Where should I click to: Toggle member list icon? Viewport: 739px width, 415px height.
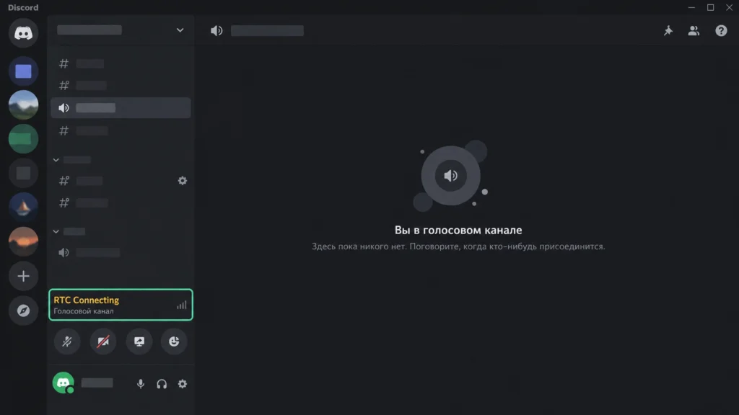point(694,30)
